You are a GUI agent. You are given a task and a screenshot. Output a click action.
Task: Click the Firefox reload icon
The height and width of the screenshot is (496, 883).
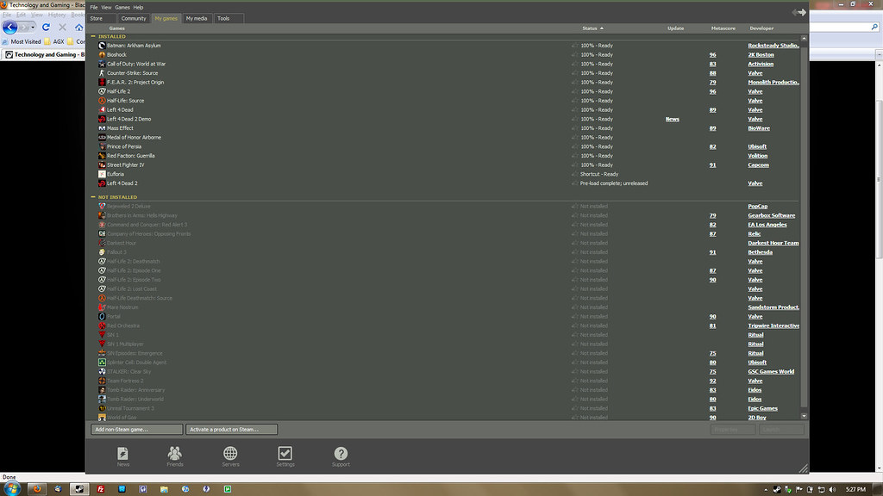pyautogui.click(x=47, y=27)
